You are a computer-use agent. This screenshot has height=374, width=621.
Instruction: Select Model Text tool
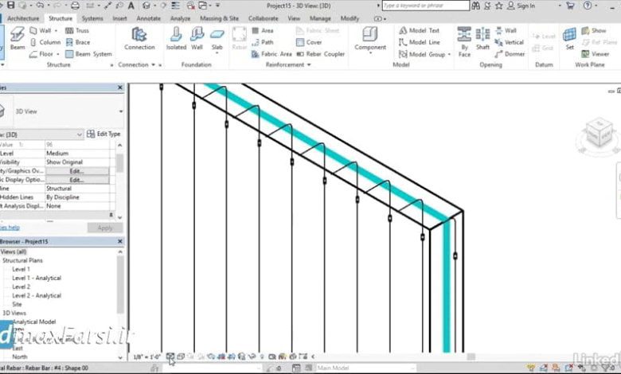click(420, 30)
